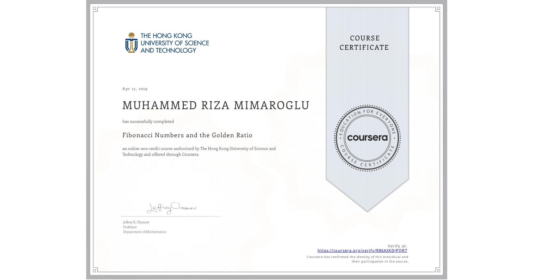This screenshot has width=534, height=280.
Task: Click the Verify at label
Action: [x=397, y=246]
